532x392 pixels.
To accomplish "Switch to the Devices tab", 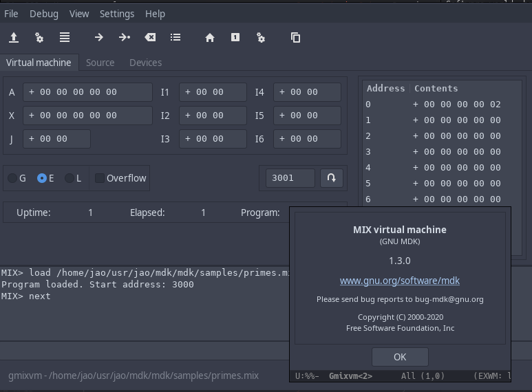I will click(145, 63).
